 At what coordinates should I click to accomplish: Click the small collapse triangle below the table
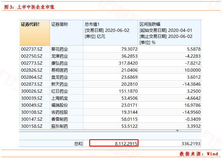(x=177, y=131)
